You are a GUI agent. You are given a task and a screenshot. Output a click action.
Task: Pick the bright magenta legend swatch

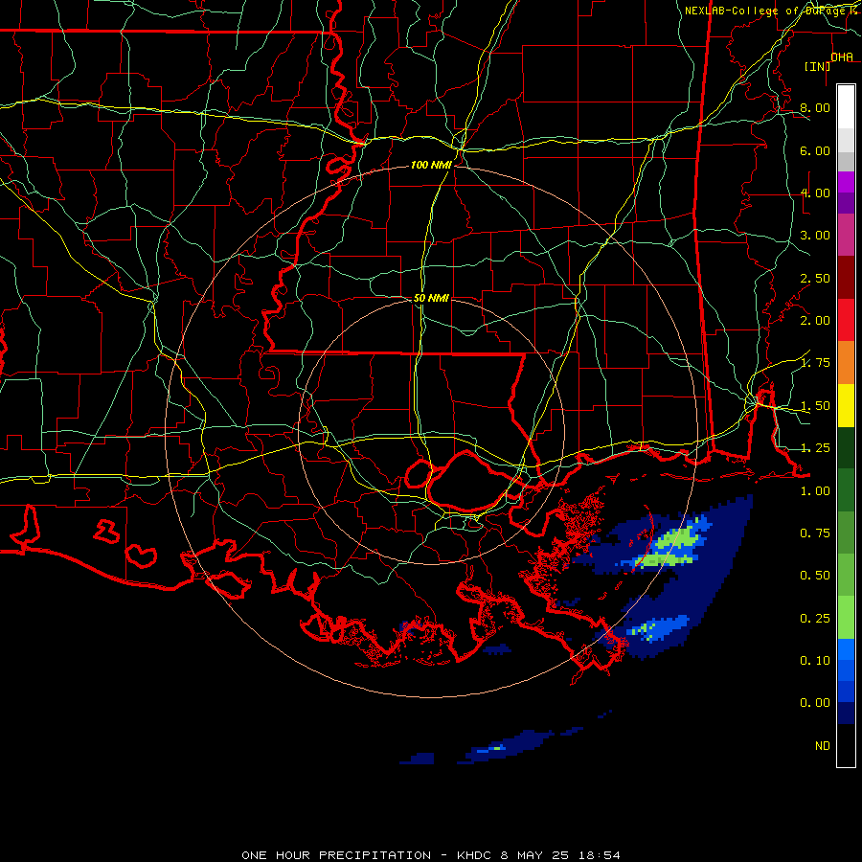click(846, 182)
